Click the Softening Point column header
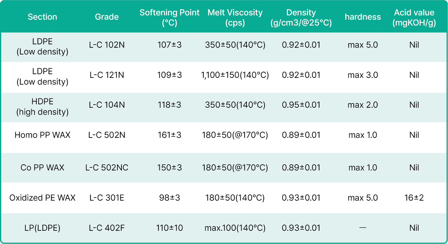 click(170, 18)
